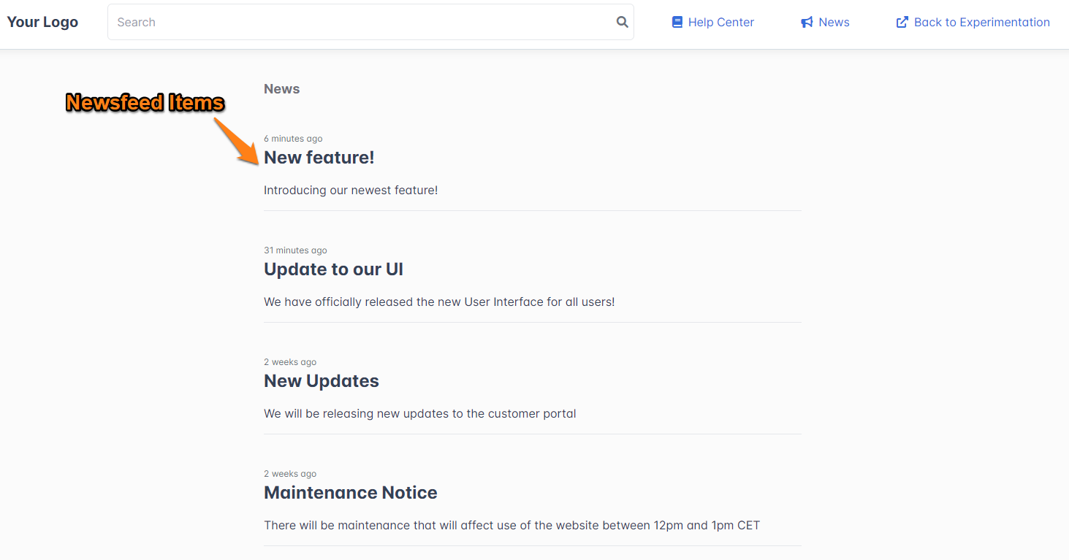
Task: Open the News section from the header
Action: coord(834,22)
